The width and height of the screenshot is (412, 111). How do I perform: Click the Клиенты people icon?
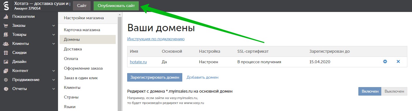coord(6,44)
